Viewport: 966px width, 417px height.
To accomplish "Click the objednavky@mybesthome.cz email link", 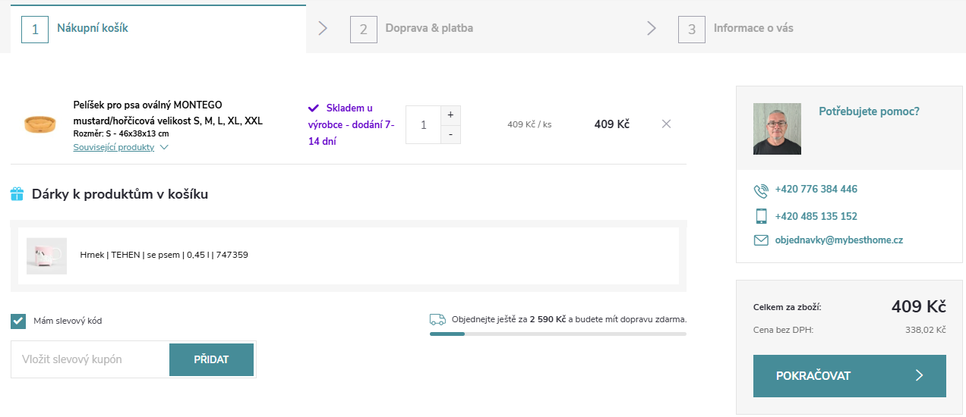I will point(838,240).
